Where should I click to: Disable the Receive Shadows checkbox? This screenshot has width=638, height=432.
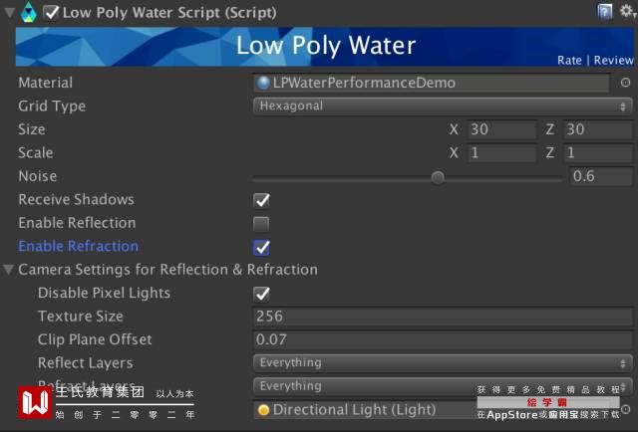[261, 200]
